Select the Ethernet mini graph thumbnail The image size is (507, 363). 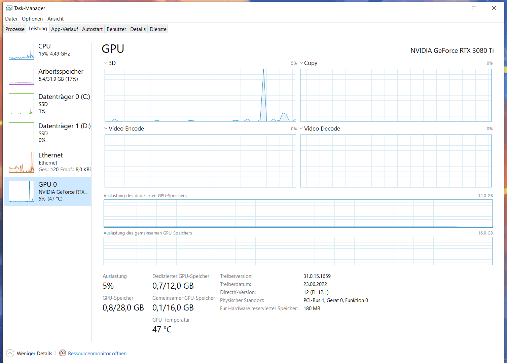click(21, 162)
